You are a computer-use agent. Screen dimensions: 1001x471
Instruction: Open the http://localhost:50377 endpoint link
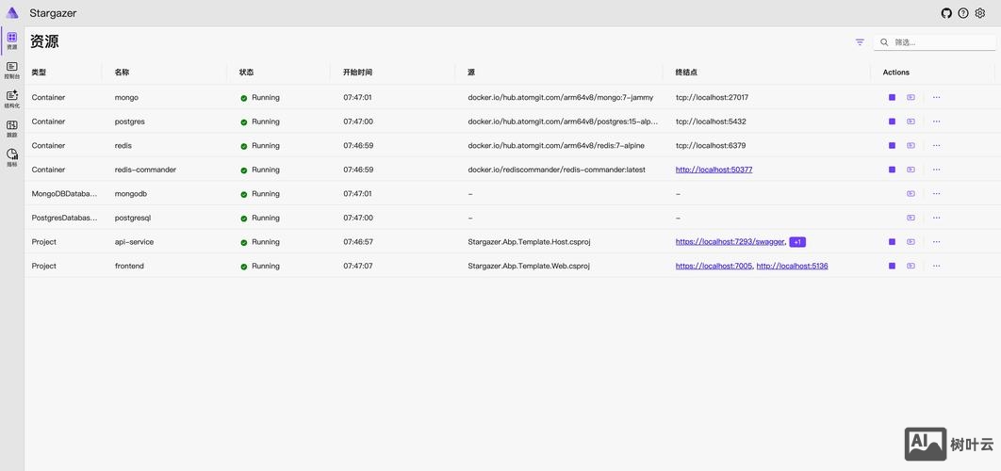coord(714,170)
